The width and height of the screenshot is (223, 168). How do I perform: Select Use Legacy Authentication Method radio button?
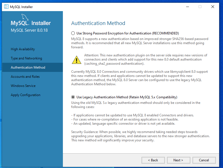[x=73, y=97]
